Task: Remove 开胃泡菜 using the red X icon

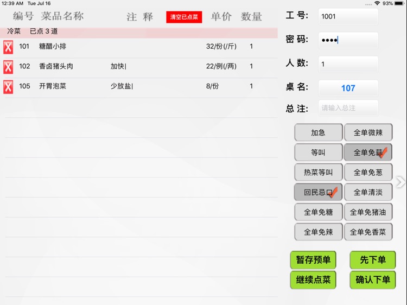Action: (x=8, y=87)
